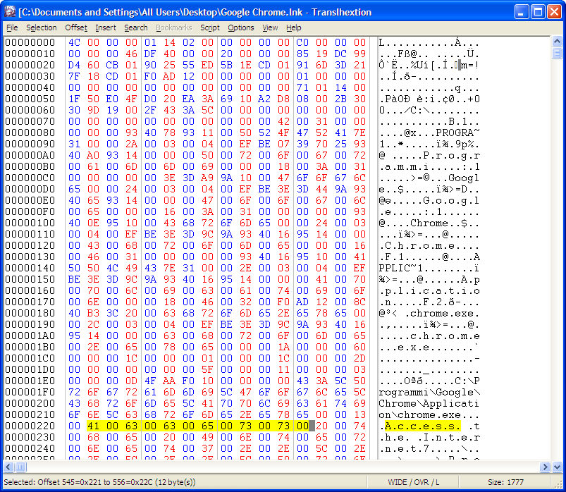Click ASCII text "Googl" in the text column
This screenshot has width=566, height=492.
[464, 178]
